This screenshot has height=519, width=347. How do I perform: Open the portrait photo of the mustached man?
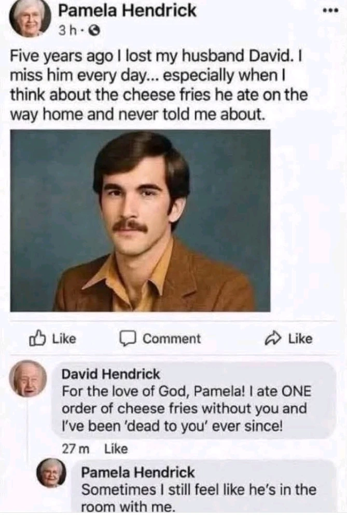pyautogui.click(x=140, y=221)
